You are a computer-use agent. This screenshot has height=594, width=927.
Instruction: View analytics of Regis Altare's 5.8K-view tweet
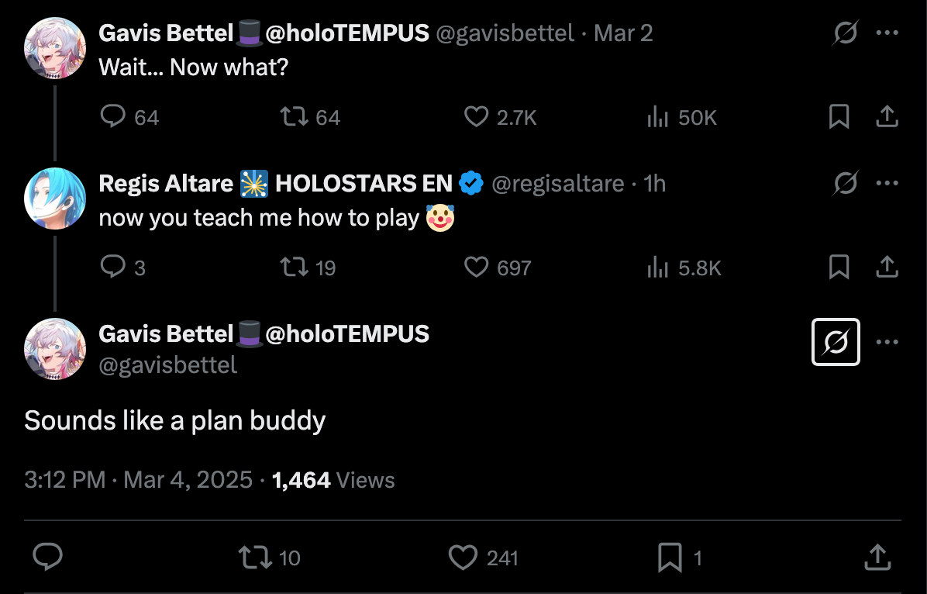pyautogui.click(x=658, y=268)
